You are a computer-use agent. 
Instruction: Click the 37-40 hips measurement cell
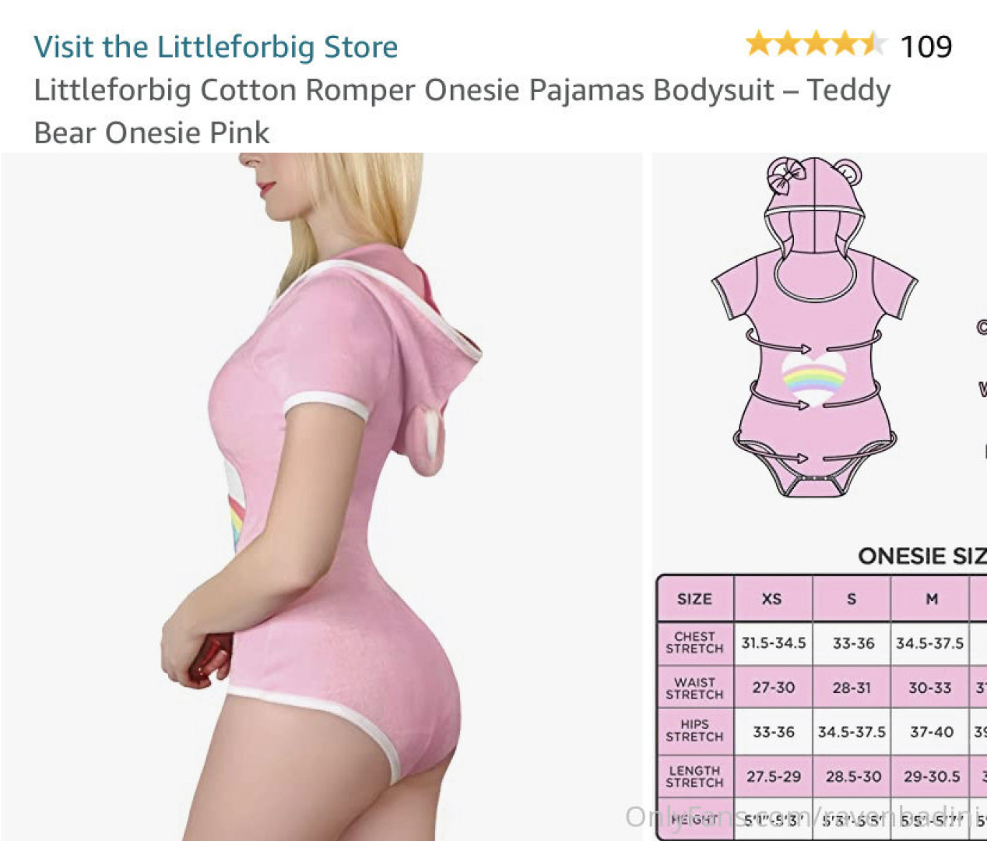point(931,732)
